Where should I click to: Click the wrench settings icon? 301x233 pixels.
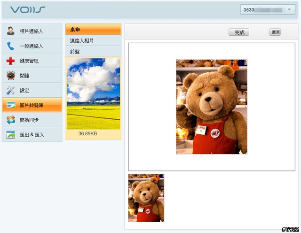(10, 90)
